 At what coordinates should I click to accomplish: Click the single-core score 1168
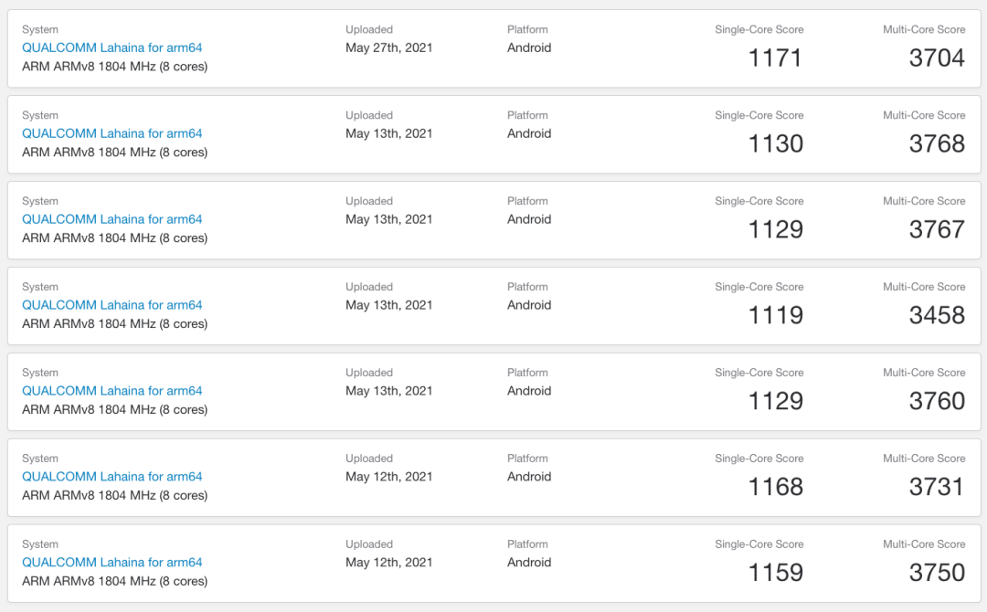click(x=775, y=487)
